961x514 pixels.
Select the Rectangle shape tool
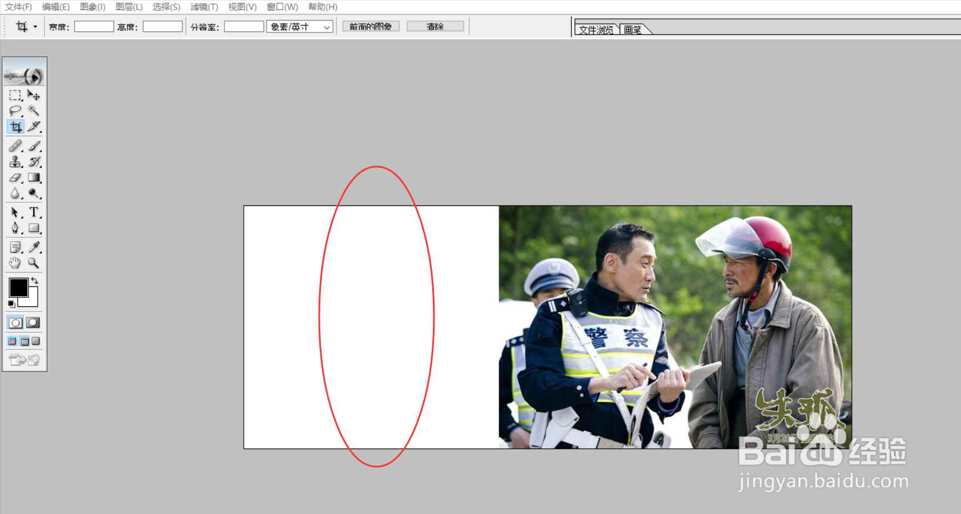coord(34,228)
